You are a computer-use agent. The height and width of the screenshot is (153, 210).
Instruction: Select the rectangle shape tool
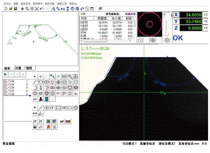[58, 107]
